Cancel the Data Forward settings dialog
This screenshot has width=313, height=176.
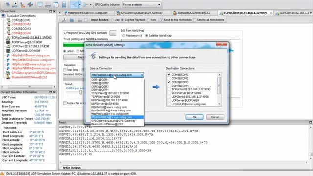click(215, 117)
